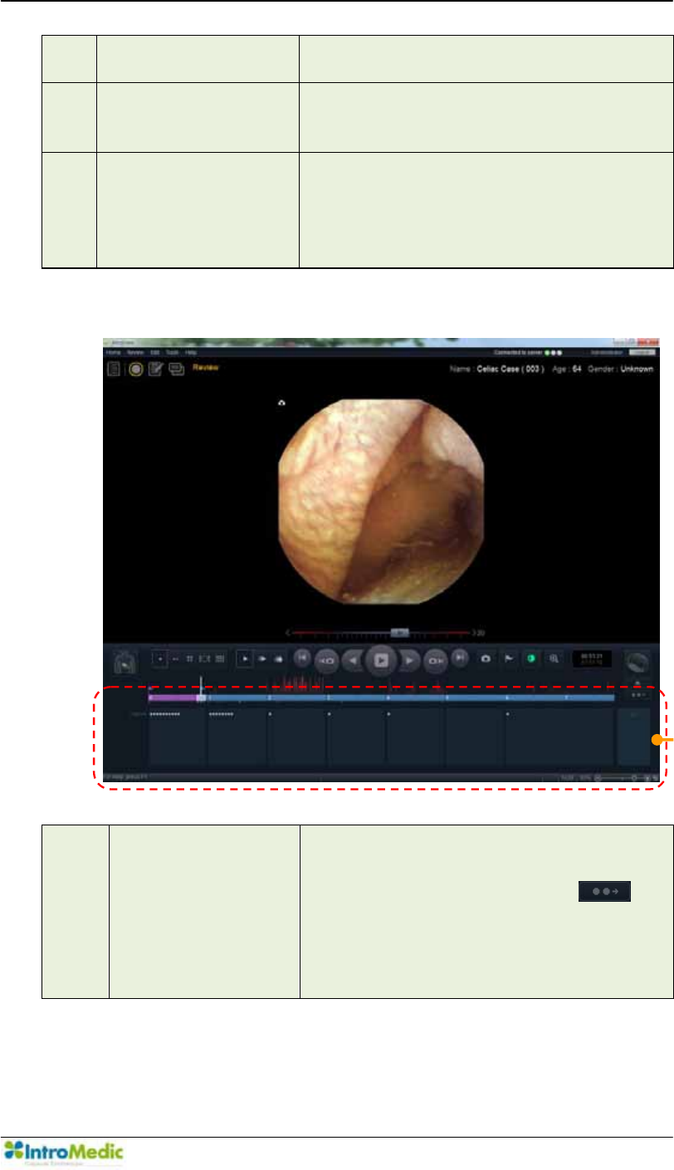Select the highlighted normal play mode icon
This screenshot has height=1170, width=674.
(x=245, y=658)
